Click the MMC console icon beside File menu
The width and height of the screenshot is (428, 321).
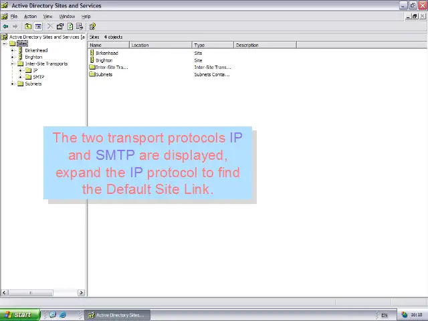click(5, 16)
